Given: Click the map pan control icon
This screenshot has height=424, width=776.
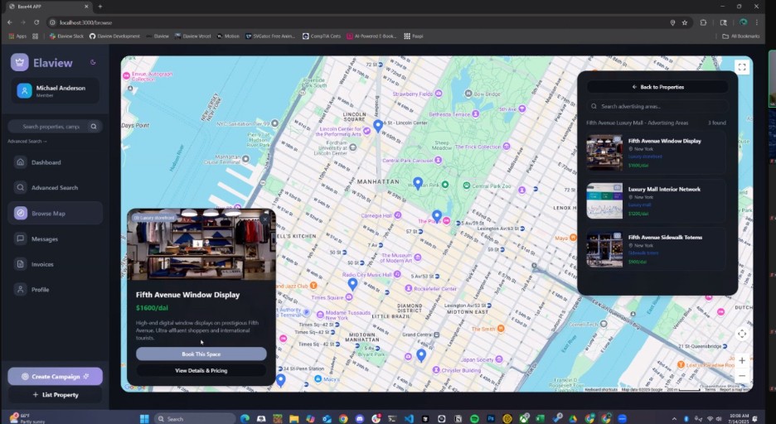Looking at the screenshot, I should [x=741, y=334].
